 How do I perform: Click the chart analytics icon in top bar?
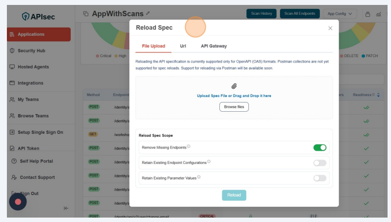[x=379, y=14]
